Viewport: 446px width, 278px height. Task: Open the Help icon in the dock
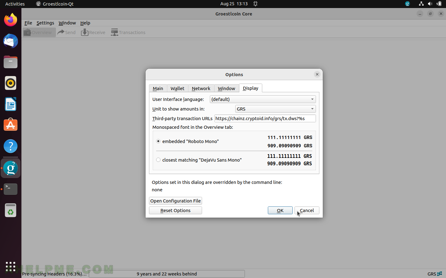(11, 146)
